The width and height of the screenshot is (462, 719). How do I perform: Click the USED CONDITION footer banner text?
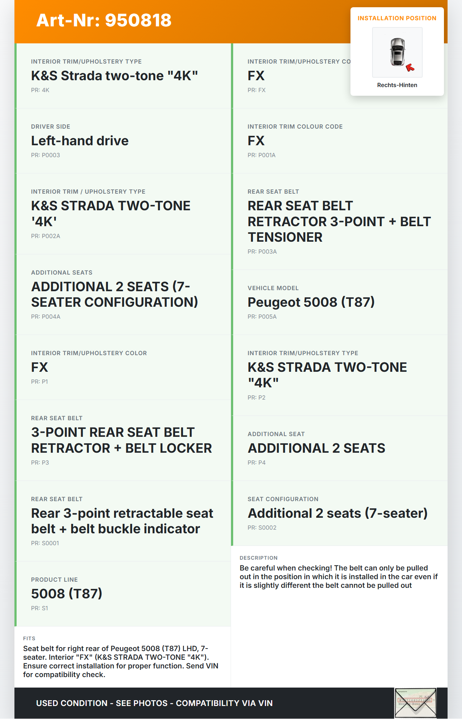click(154, 703)
